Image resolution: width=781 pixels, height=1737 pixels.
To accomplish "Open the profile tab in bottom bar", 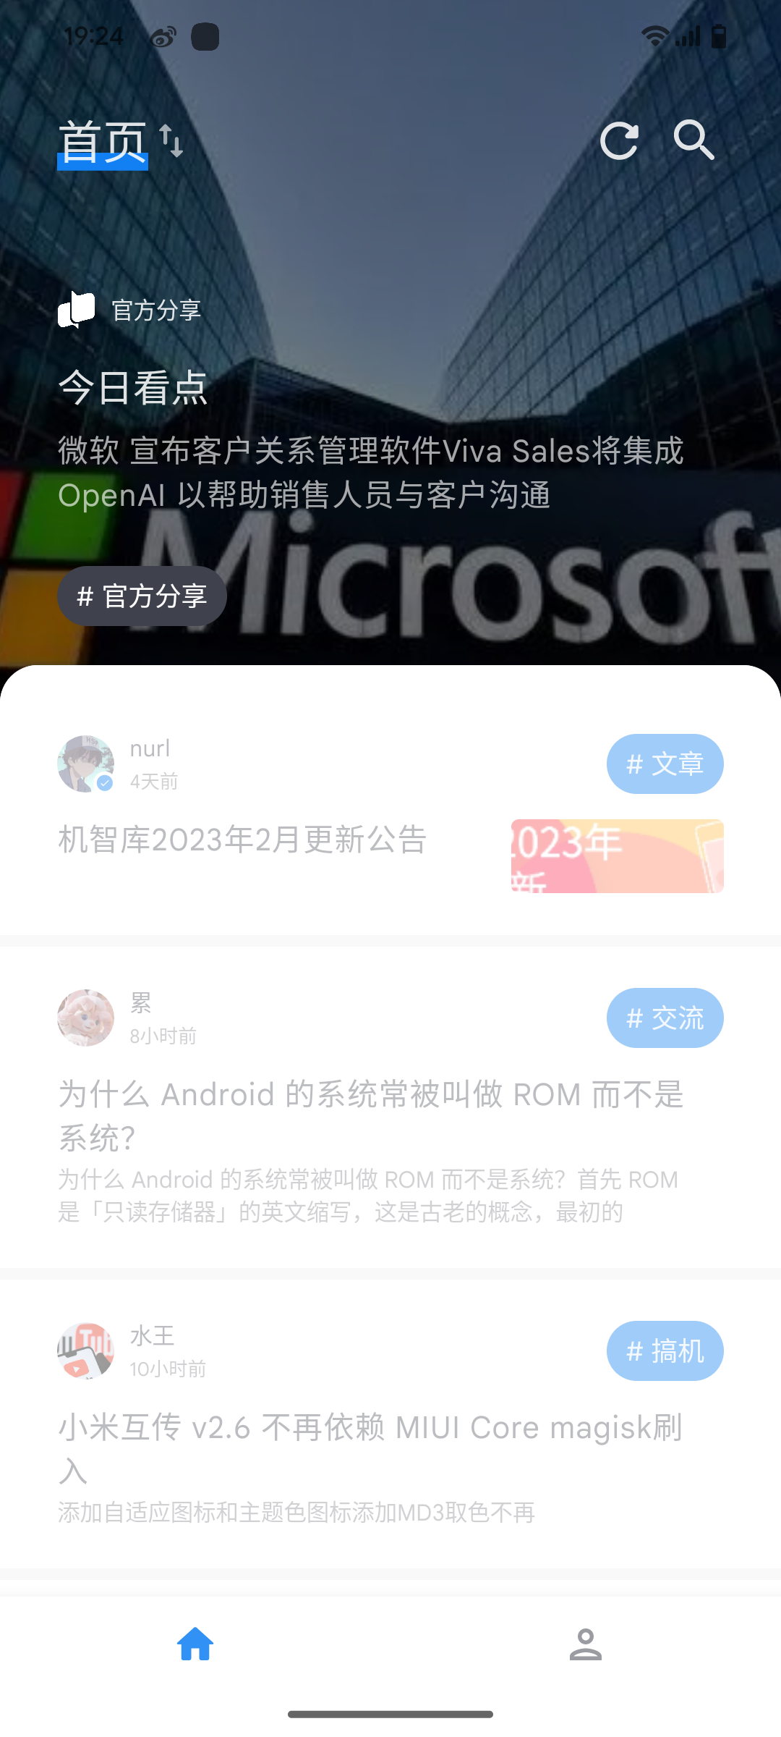I will tap(586, 1644).
